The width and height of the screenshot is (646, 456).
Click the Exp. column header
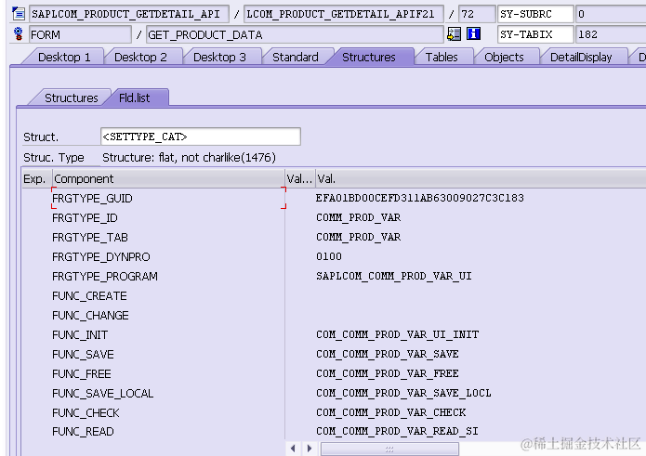coord(37,179)
